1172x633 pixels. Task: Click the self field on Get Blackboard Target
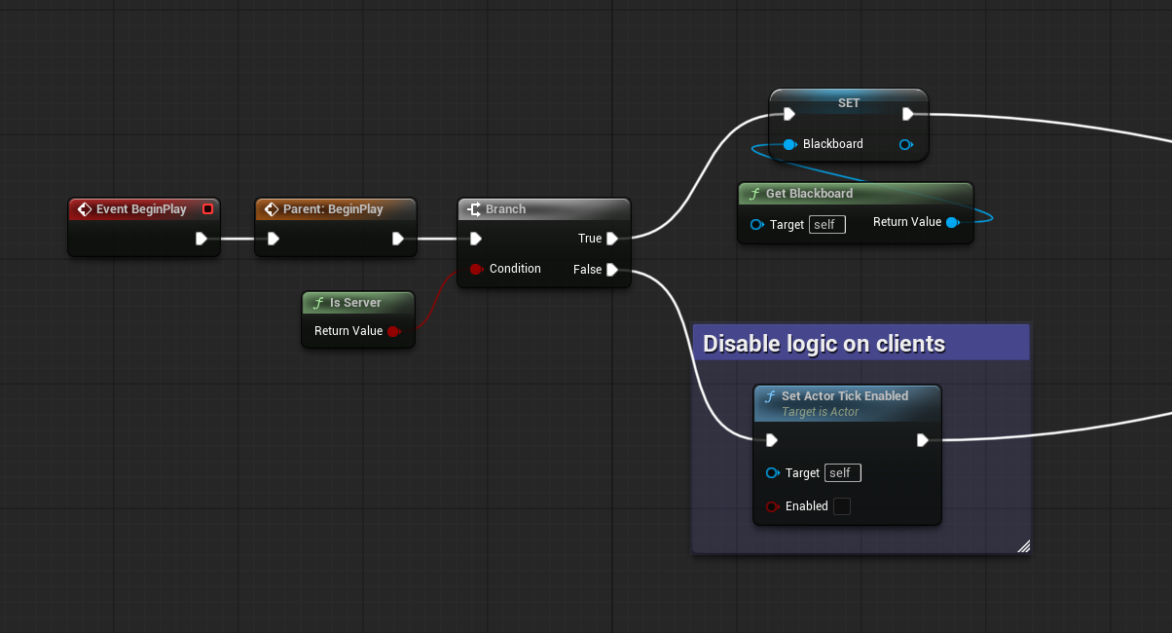pos(826,225)
